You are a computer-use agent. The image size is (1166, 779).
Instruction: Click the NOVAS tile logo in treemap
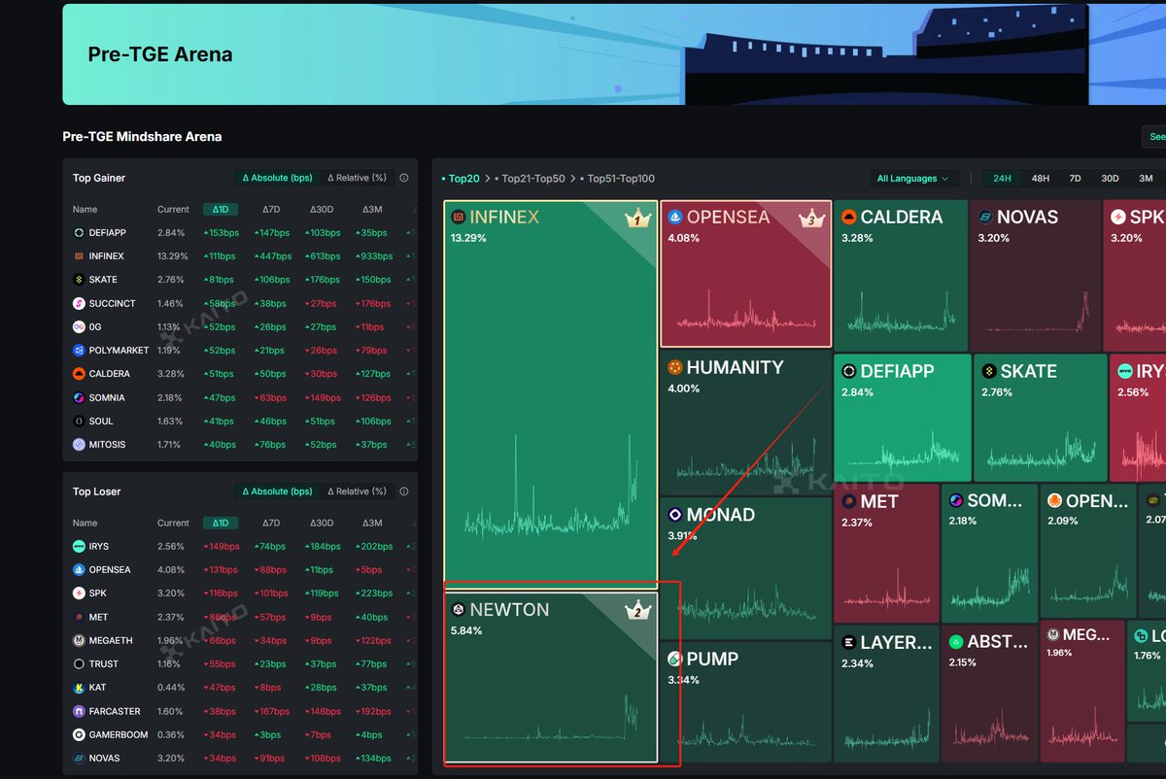[985, 218]
